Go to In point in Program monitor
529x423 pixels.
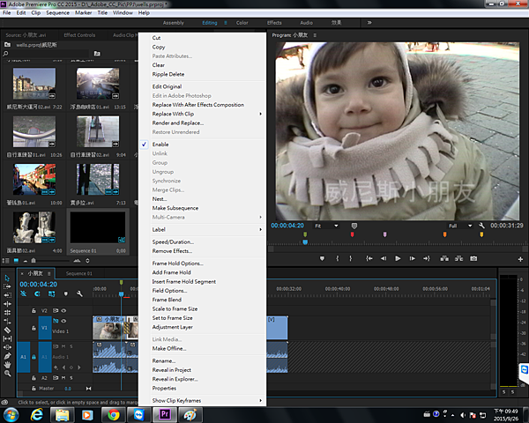369,258
